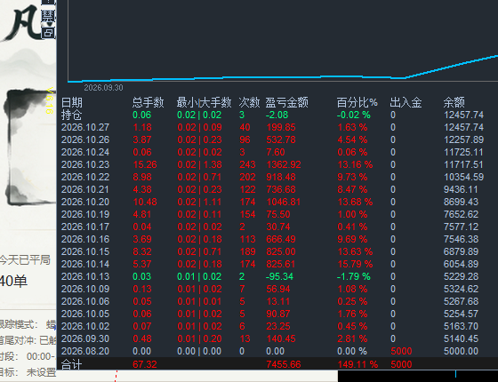
Task: Click the 12457.74 balance for 2026.10.27
Action: tap(463, 127)
